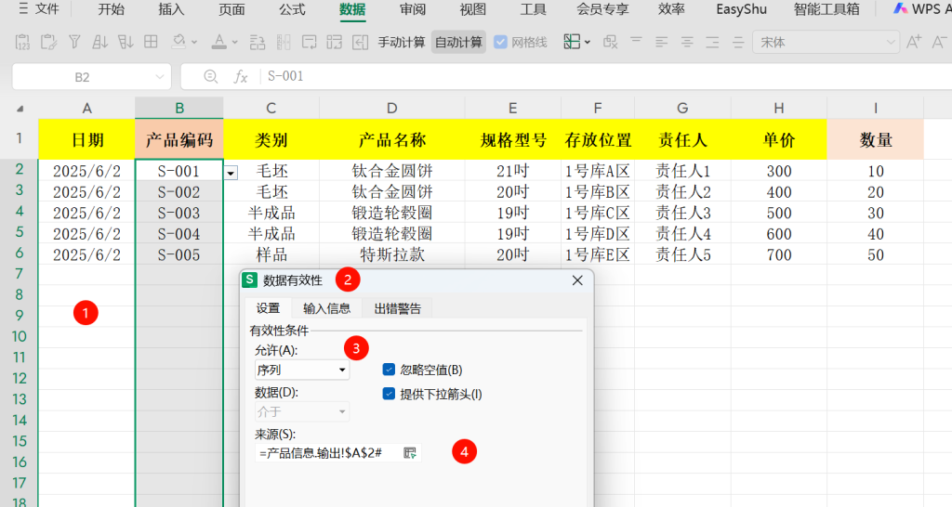Viewport: 952px width, 507px height.
Task: Select the 设置 tab in dialog
Action: tap(268, 308)
